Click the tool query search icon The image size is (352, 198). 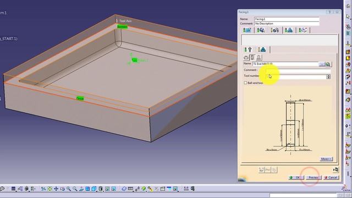(x=328, y=64)
